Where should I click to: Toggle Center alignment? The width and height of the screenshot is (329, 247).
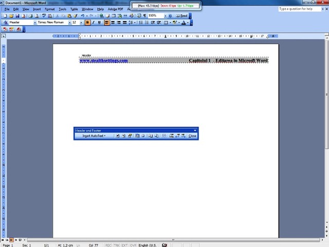point(113,23)
